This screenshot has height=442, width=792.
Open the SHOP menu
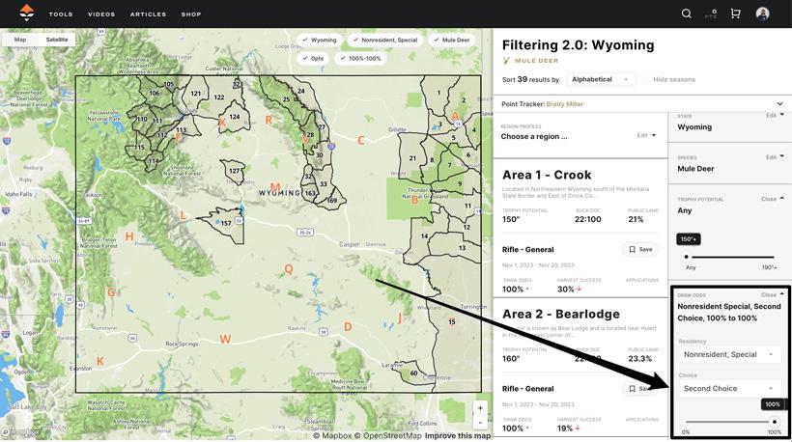tap(191, 14)
